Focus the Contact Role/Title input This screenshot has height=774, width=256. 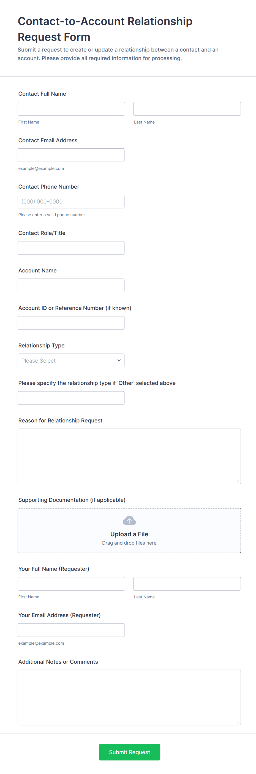[x=71, y=248]
